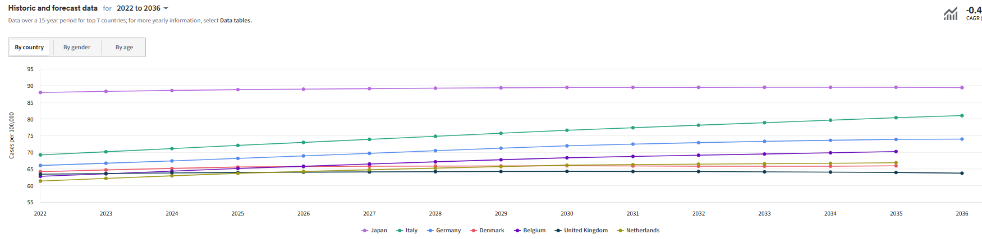The image size is (982, 239).
Task: Open the 2022 to 2036 period dropdown
Action: pos(143,8)
